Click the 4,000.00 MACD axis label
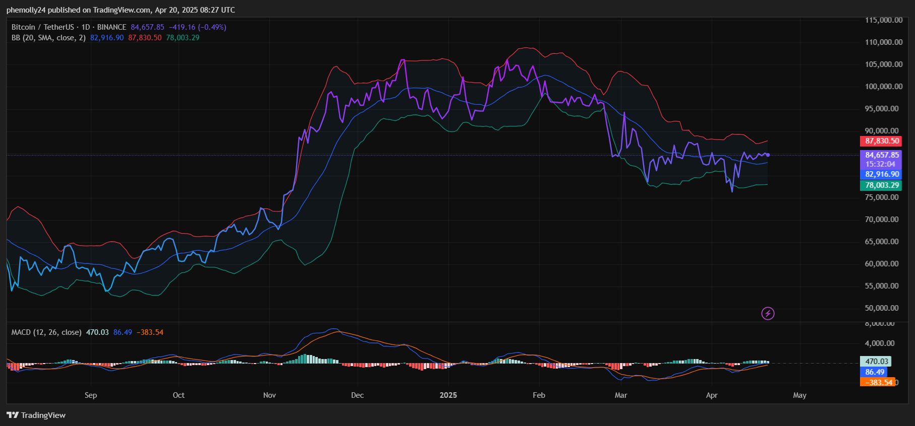The image size is (915, 426). click(x=880, y=343)
